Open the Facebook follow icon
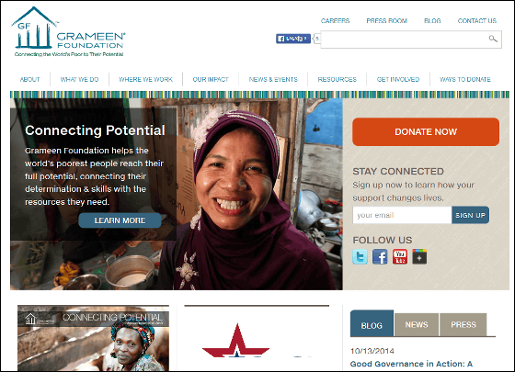 [380, 256]
